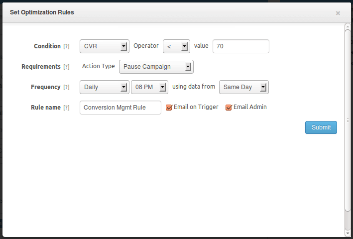The height and width of the screenshot is (239, 353).
Task: Click the scrollbar up arrow
Action: (x=348, y=27)
